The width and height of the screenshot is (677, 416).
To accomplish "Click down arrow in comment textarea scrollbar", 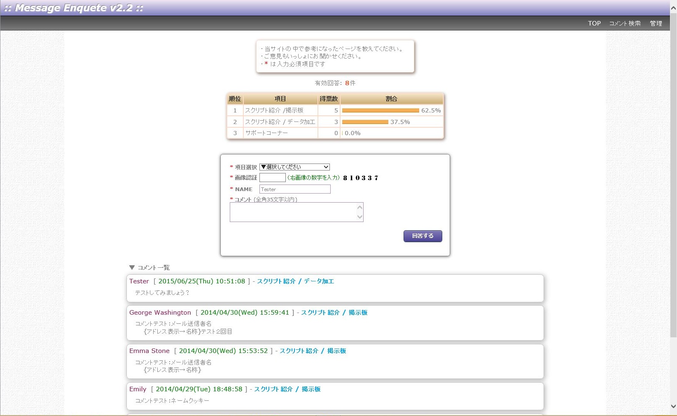I will [360, 217].
